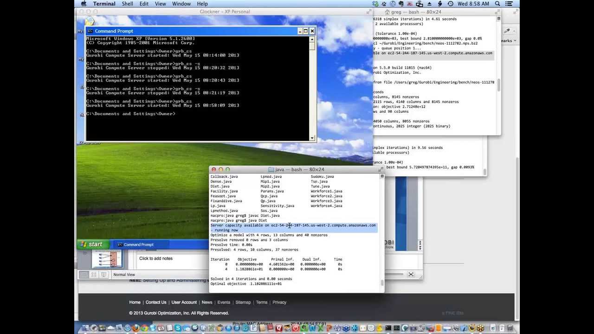Click the Command Prompt input line
The height and width of the screenshot is (334, 594).
[x=130, y=114]
